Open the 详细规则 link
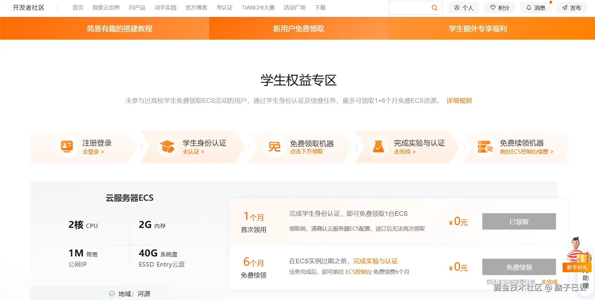595x300 pixels. (x=459, y=101)
